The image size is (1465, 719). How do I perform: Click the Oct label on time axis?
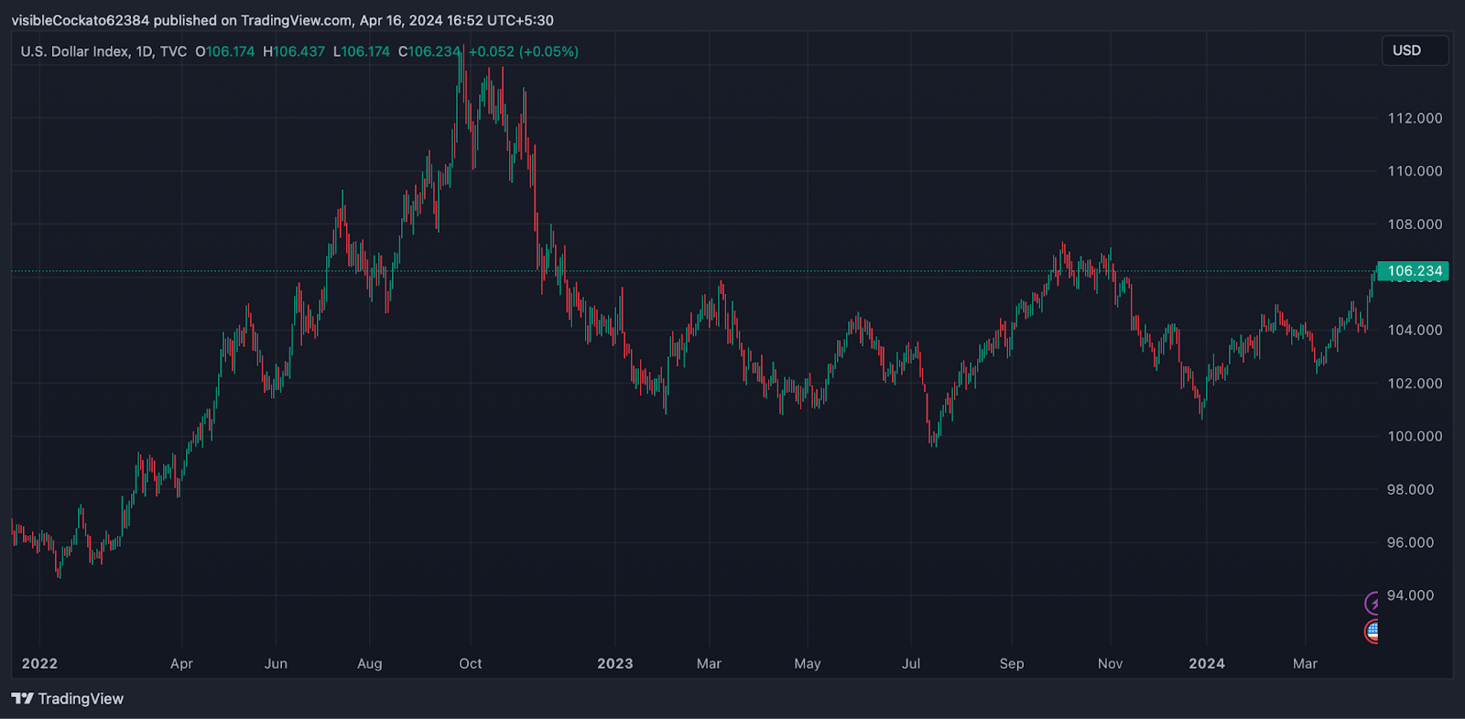[471, 663]
